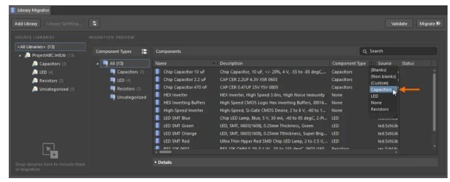
Task: Collapse the All (13) component types node
Action: click(97, 64)
